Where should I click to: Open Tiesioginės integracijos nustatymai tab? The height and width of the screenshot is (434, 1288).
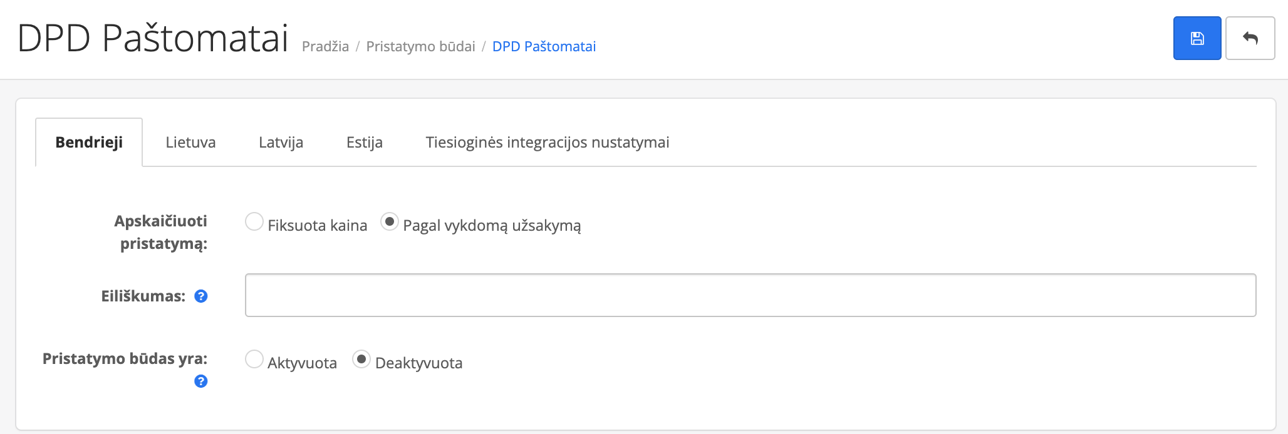coord(548,143)
